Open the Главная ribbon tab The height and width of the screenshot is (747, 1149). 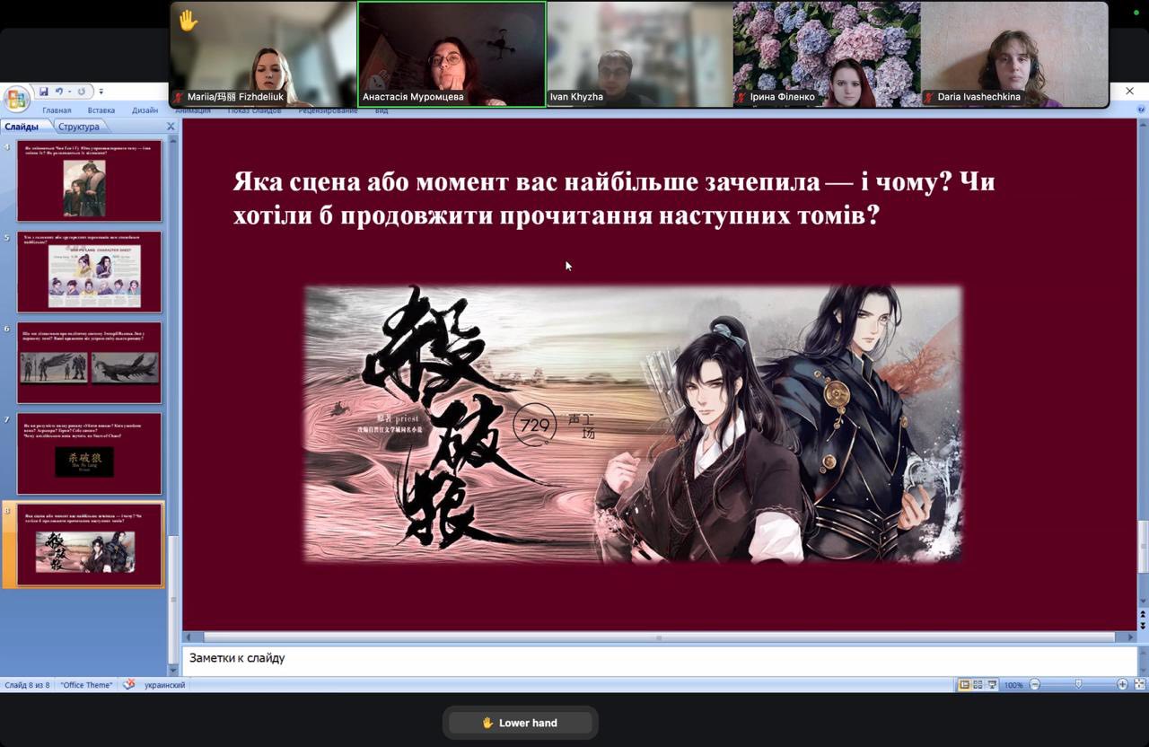click(57, 110)
